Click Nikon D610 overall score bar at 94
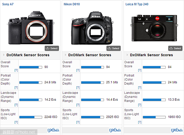Screen dimensions: 184x135 click(93, 67)
